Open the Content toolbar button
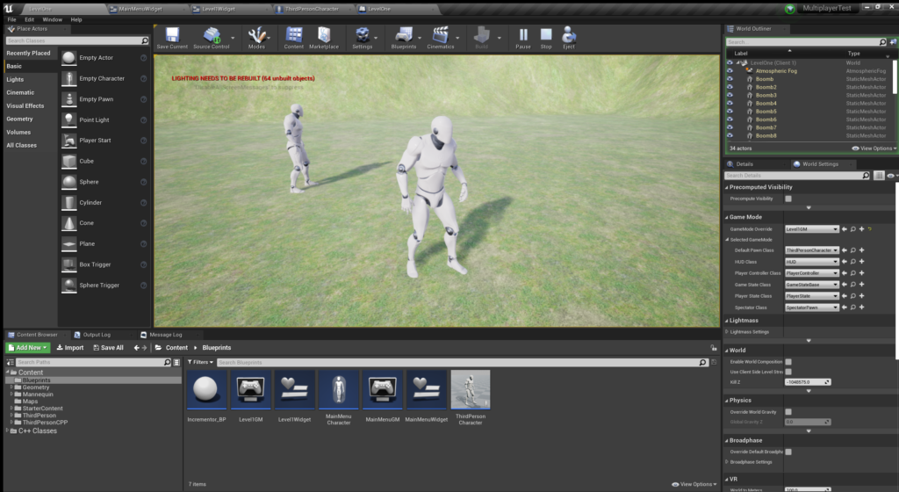Viewport: 899px width, 492px height. tap(293, 38)
